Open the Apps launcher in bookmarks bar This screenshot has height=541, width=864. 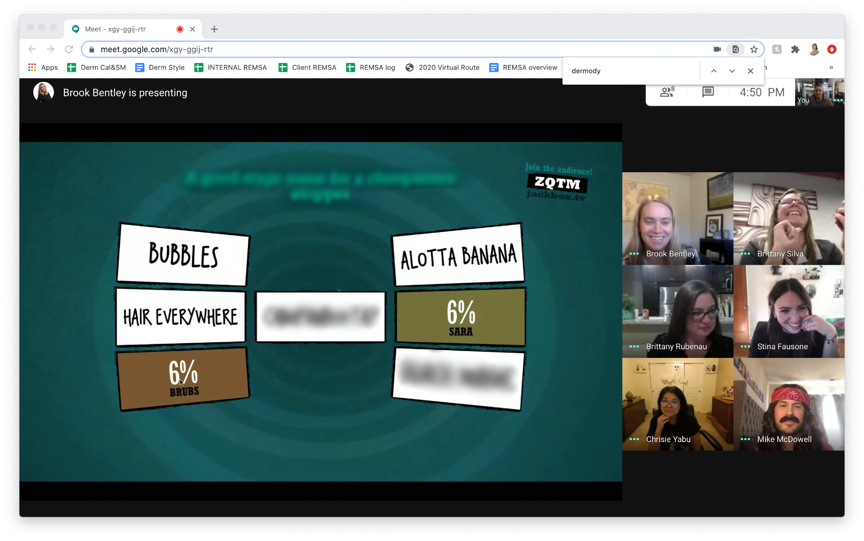[43, 67]
